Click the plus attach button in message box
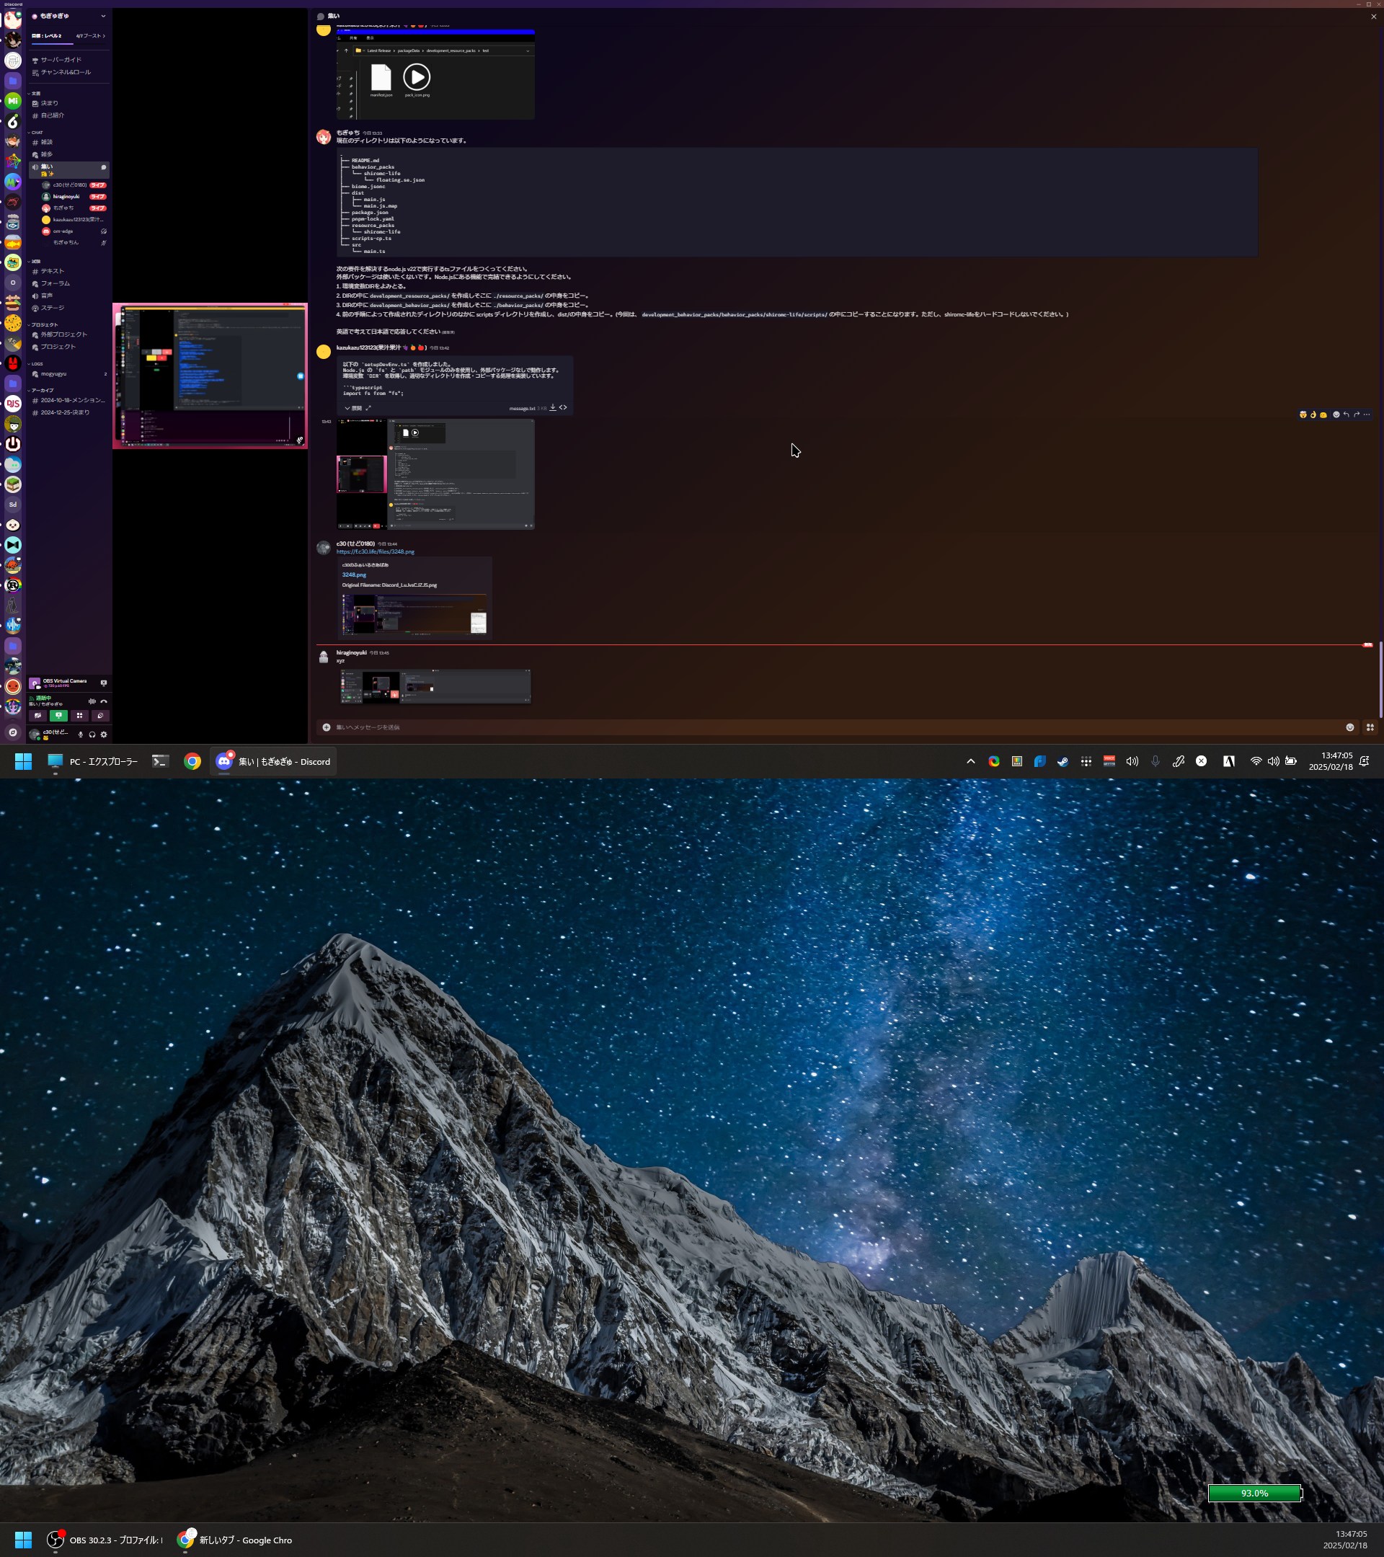 click(x=327, y=727)
